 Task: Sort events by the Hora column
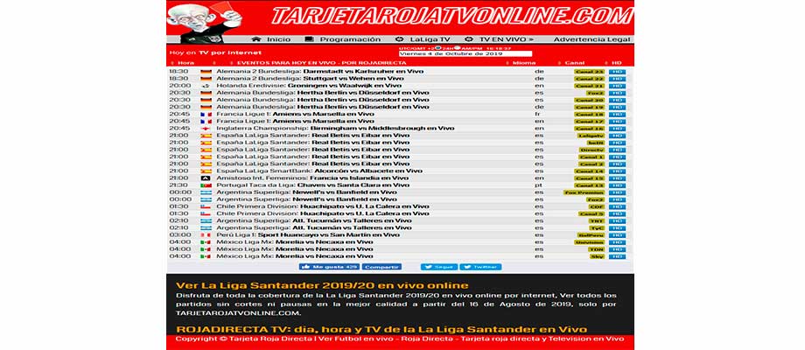coord(185,63)
